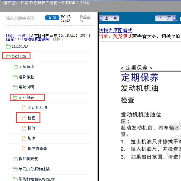Click the 当前: LU 发动机润滑系统 text
Screen dimensions: 181x181
tap(28, 39)
